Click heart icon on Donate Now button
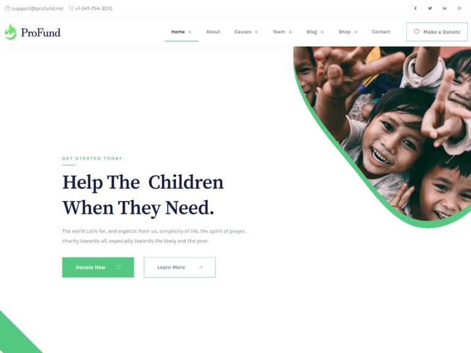 [118, 267]
